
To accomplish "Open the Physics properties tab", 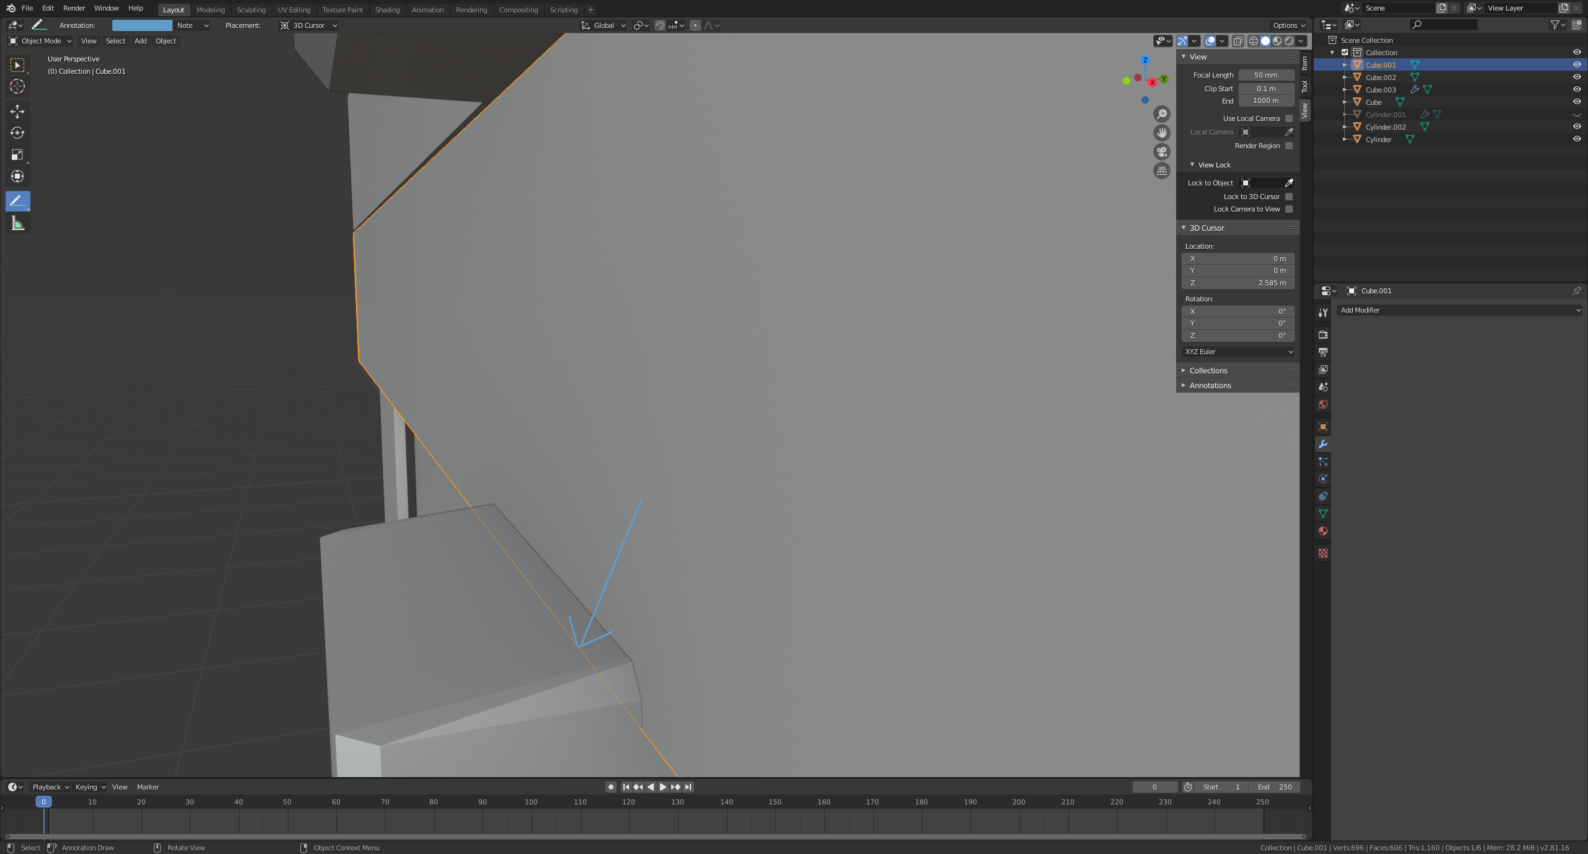I will (1323, 479).
